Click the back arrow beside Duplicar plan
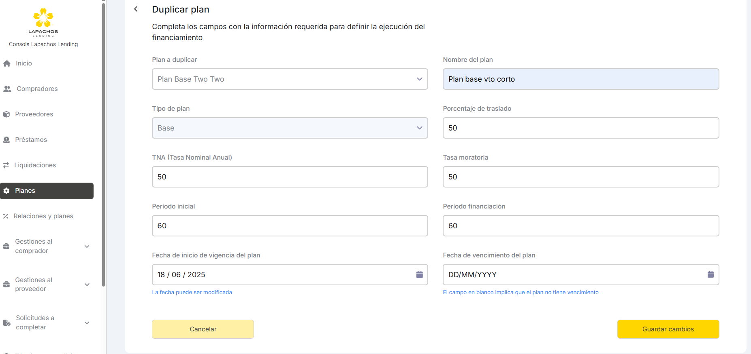The image size is (751, 354). coord(136,9)
